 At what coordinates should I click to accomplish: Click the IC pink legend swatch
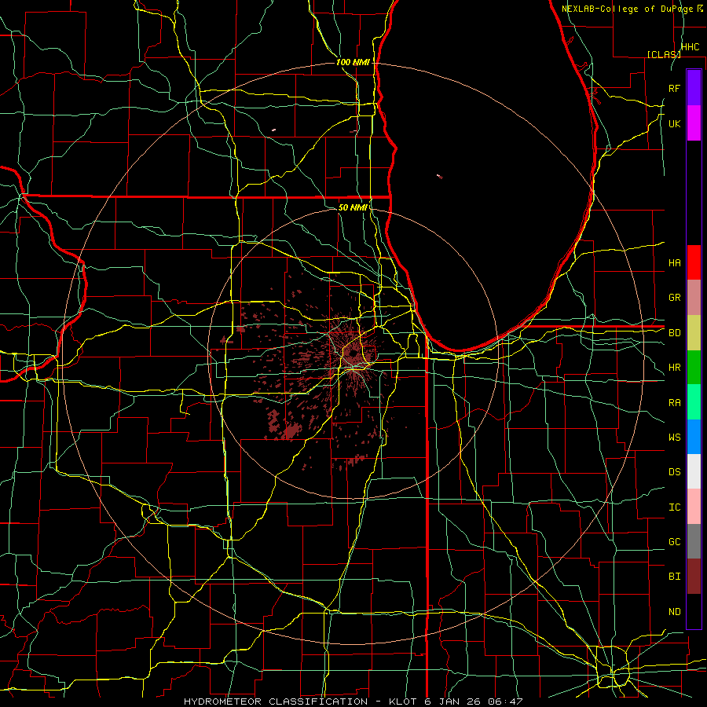pyautogui.click(x=694, y=507)
